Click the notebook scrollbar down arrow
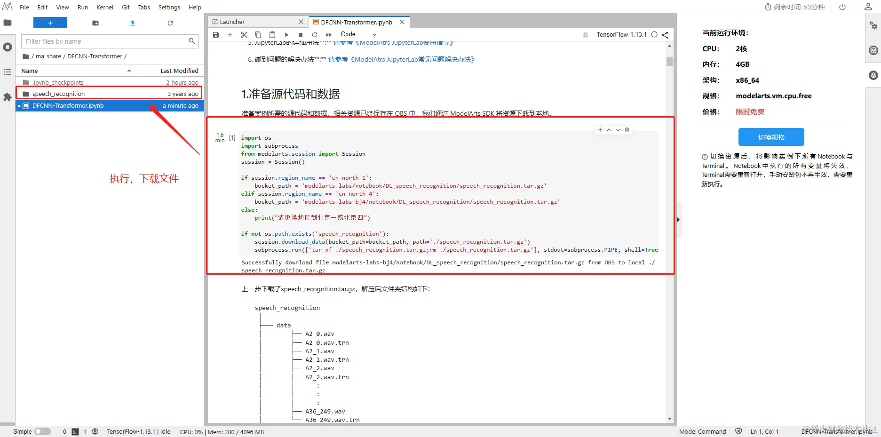Image resolution: width=881 pixels, height=437 pixels. [669, 419]
